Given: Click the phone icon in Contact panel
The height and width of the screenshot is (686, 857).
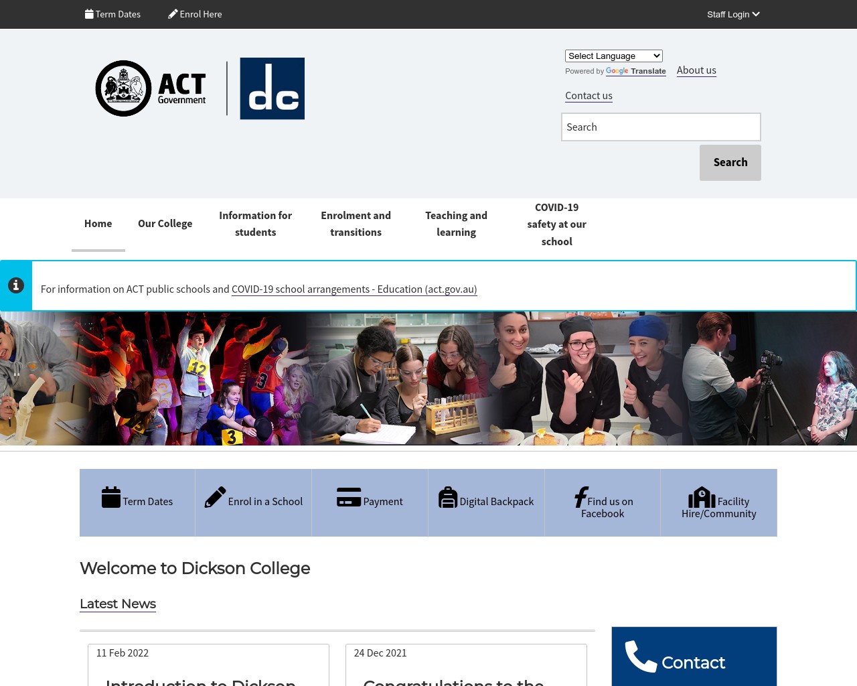Looking at the screenshot, I should coord(641,657).
